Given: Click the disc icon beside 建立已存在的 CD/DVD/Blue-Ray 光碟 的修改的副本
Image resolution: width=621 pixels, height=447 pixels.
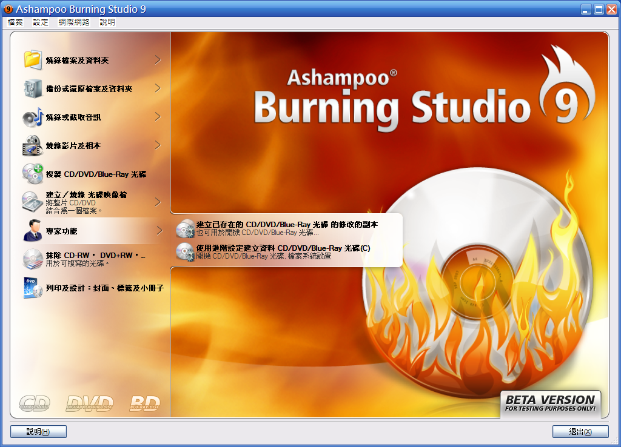Looking at the screenshot, I should click(186, 228).
